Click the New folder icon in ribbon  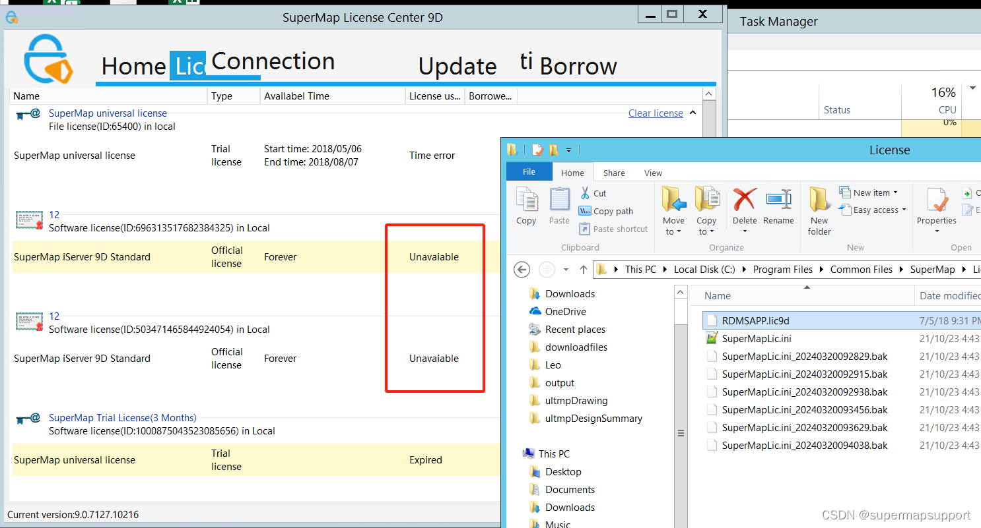819,199
